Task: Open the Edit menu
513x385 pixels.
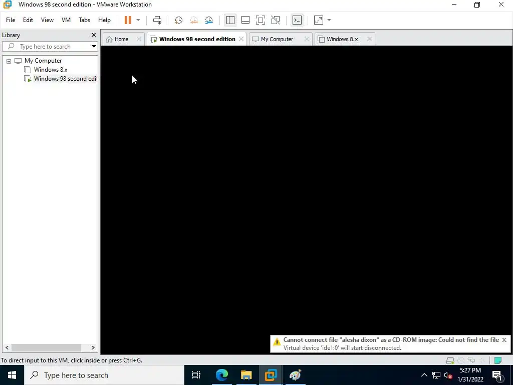Action: pyautogui.click(x=28, y=20)
